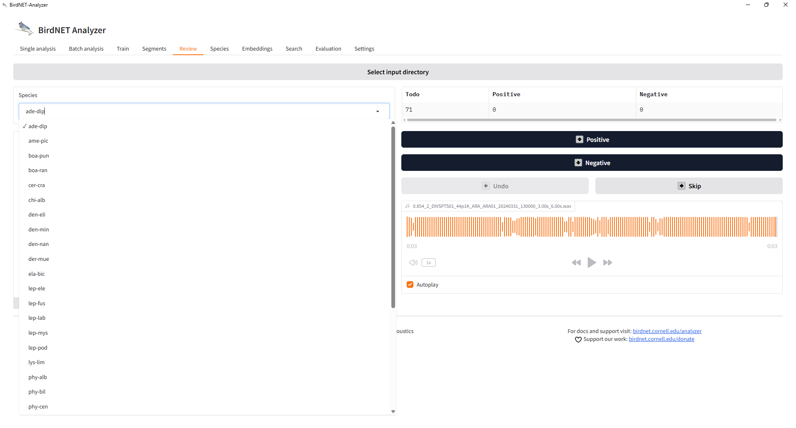Click the BirdNET bird logo
Image resolution: width=796 pixels, height=428 pixels.
[x=24, y=29]
